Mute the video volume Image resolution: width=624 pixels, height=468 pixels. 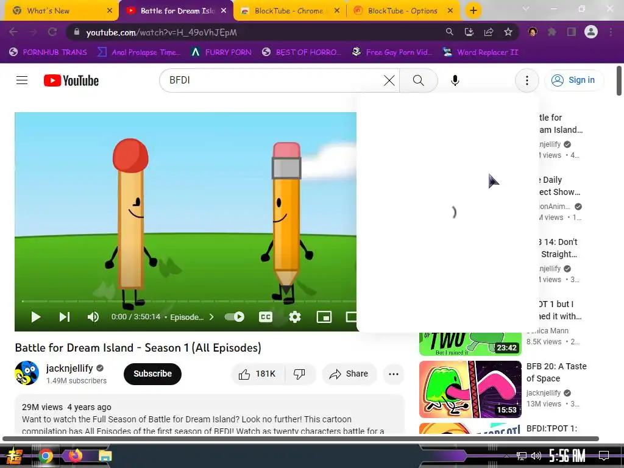tap(93, 317)
